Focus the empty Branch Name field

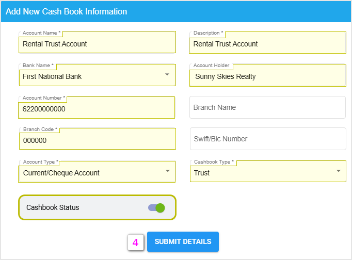[267, 107]
